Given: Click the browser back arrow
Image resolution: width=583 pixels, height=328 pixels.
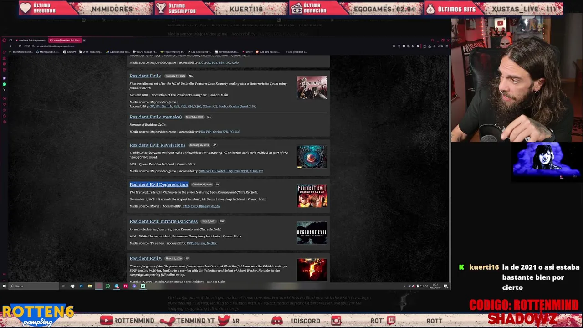Looking at the screenshot, I should click(10, 46).
